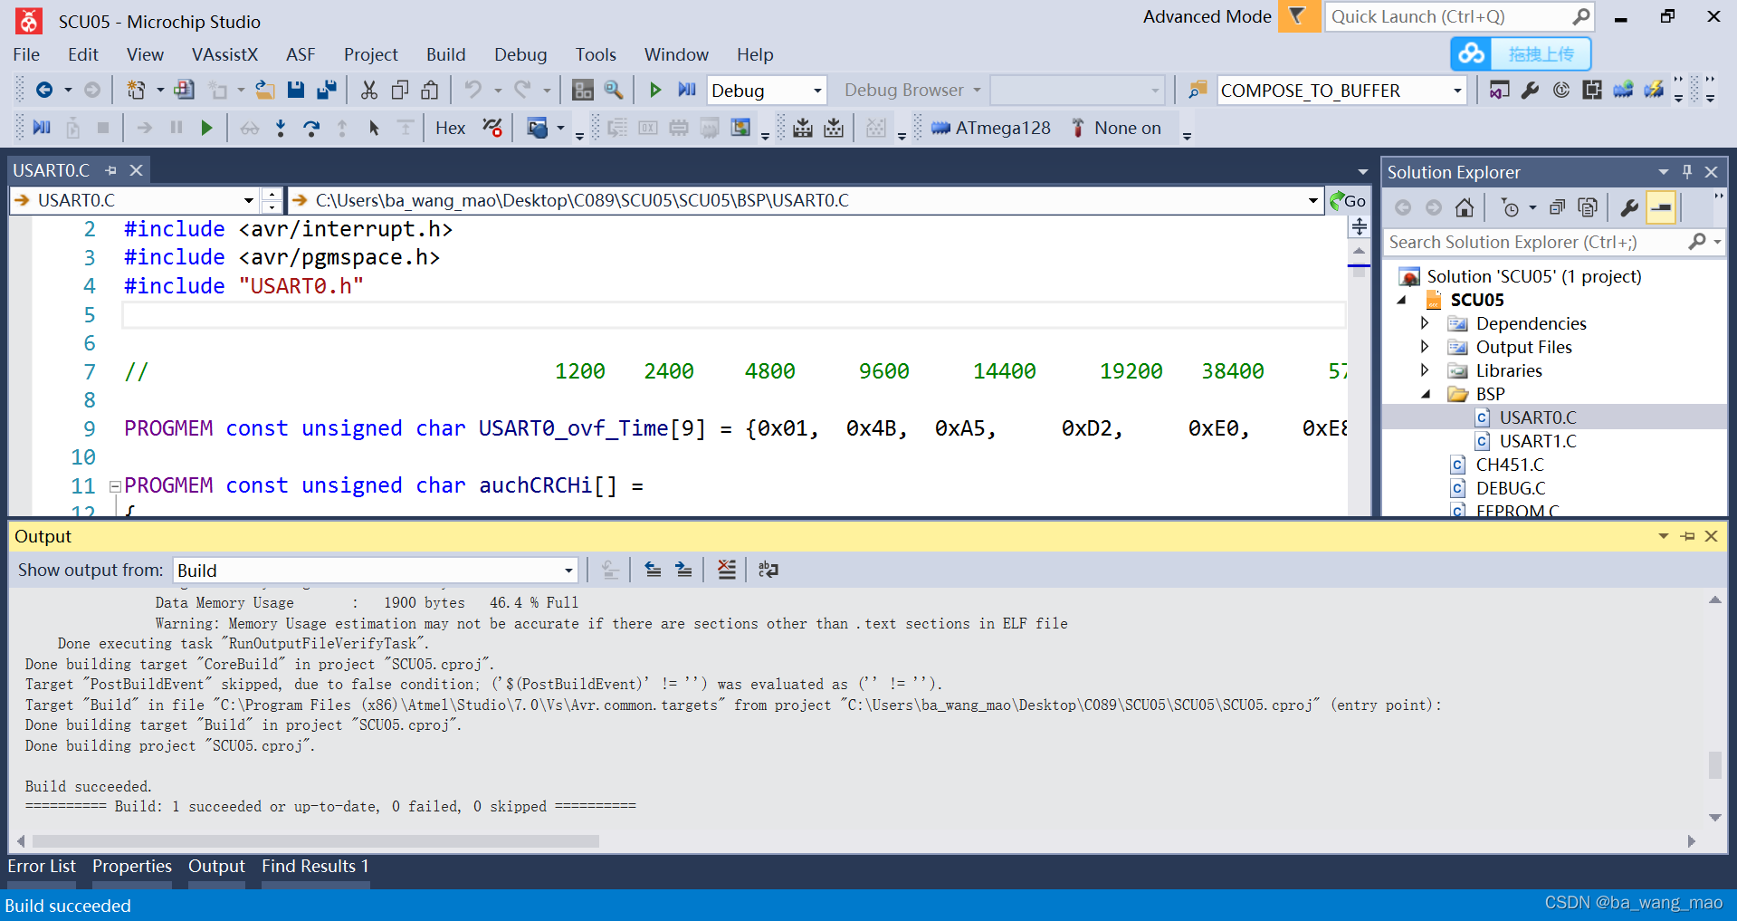The image size is (1737, 921).
Task: Click the wrench settings icon in top toolbar
Action: [1531, 90]
